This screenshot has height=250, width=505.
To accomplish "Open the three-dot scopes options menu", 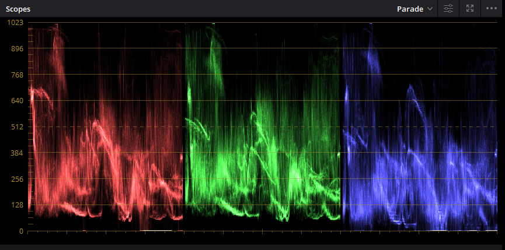I will [492, 9].
